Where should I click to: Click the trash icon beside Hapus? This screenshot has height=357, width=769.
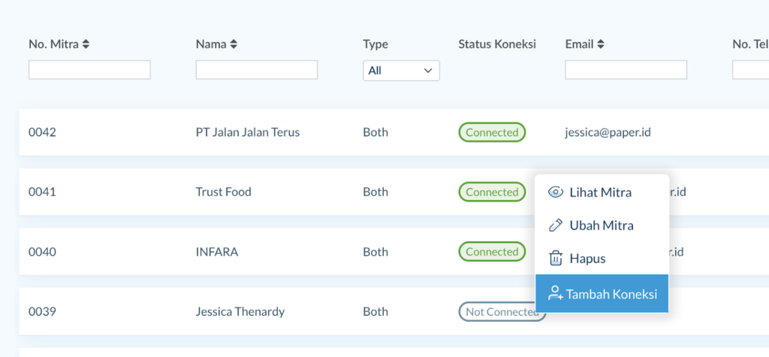coord(556,259)
